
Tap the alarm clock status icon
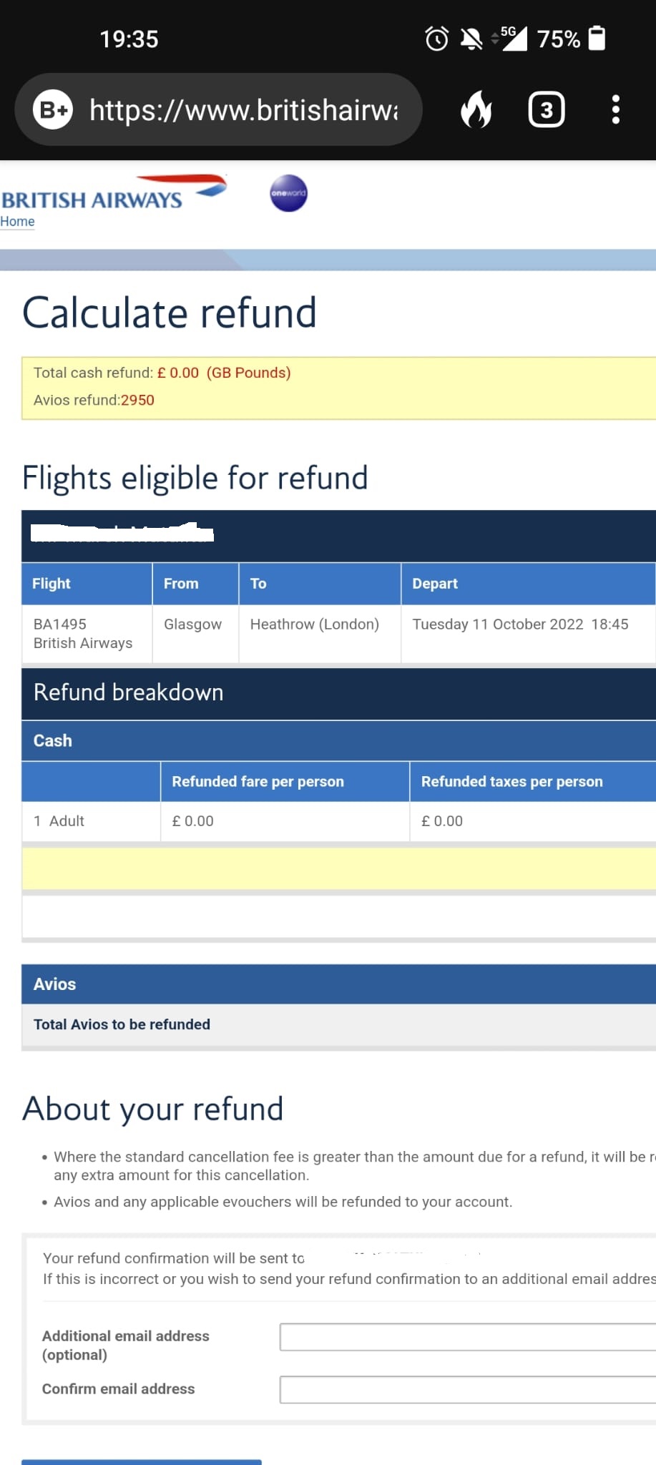point(436,39)
